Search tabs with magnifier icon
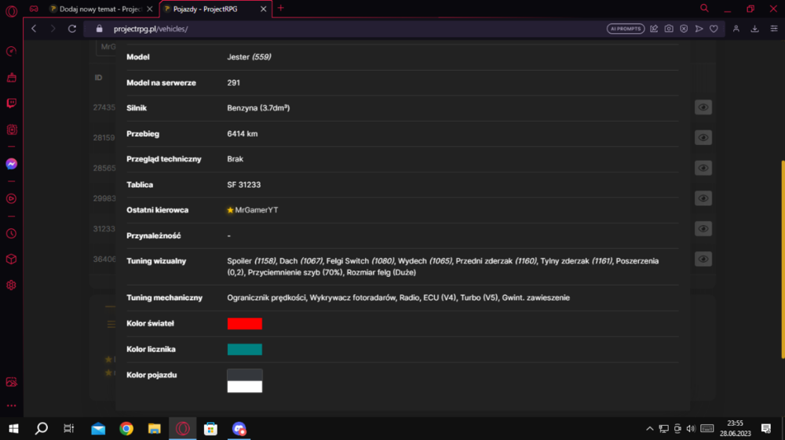Image resolution: width=785 pixels, height=440 pixels. click(x=704, y=9)
